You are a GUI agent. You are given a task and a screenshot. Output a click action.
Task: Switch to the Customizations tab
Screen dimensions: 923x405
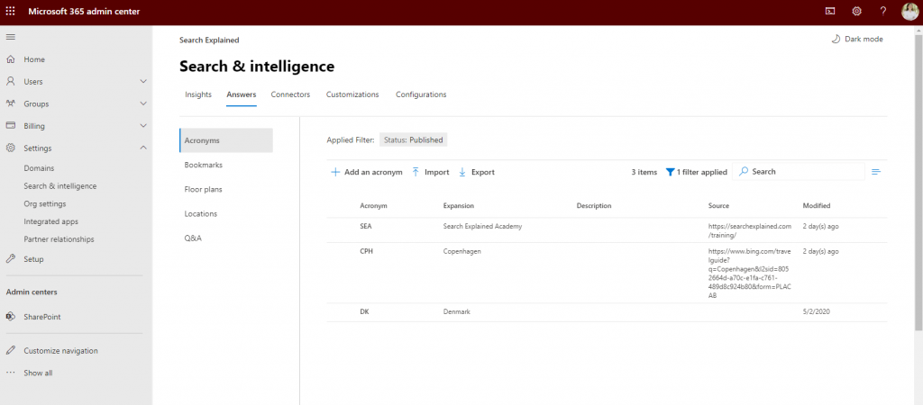point(352,94)
